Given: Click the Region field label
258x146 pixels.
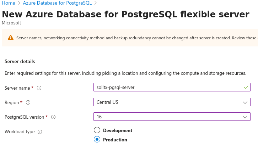Looking at the screenshot, I should (x=12, y=103).
